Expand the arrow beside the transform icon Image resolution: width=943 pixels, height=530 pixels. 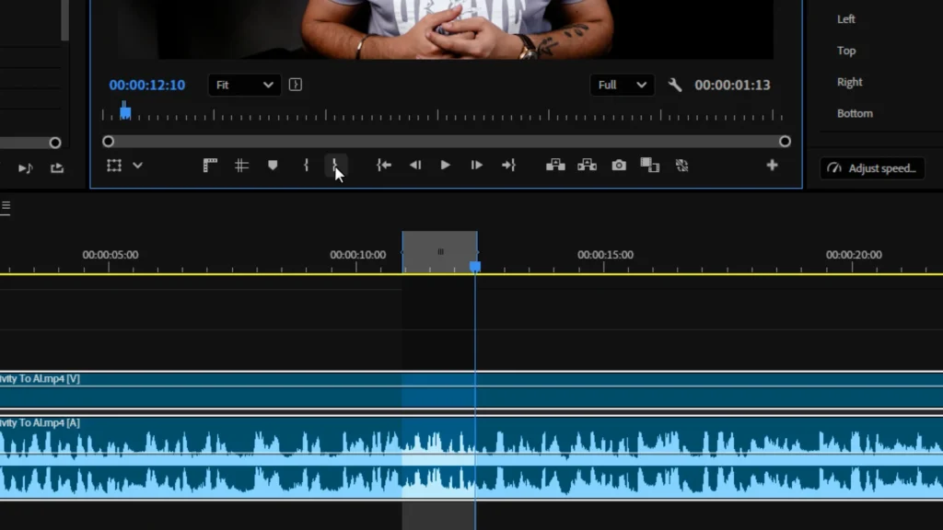(x=138, y=166)
